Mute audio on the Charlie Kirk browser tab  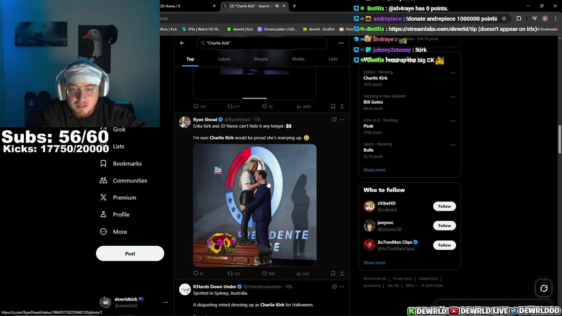[x=277, y=6]
